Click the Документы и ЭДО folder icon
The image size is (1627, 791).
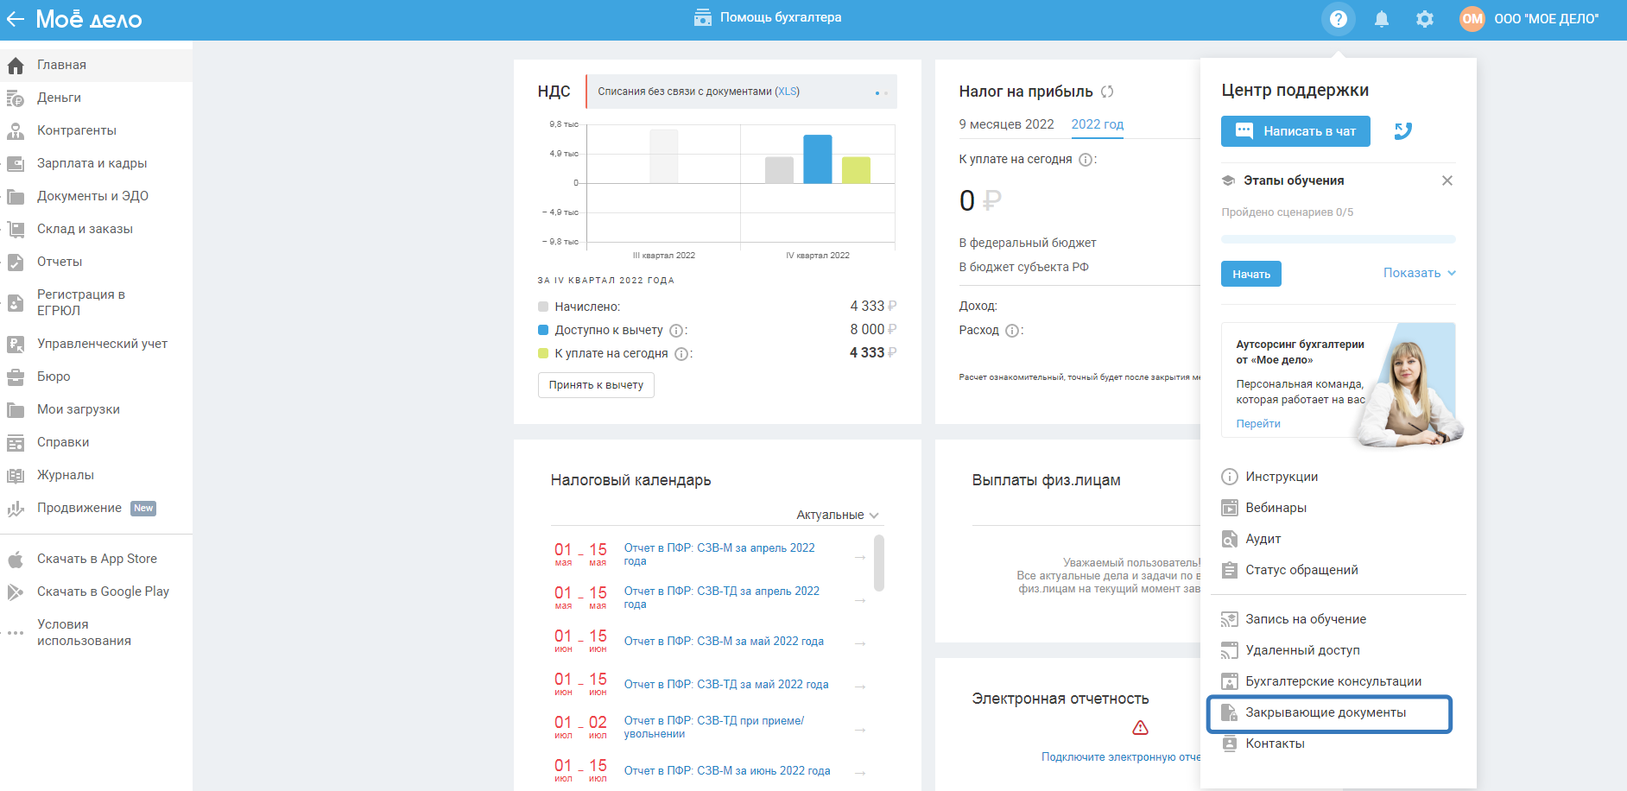point(16,197)
